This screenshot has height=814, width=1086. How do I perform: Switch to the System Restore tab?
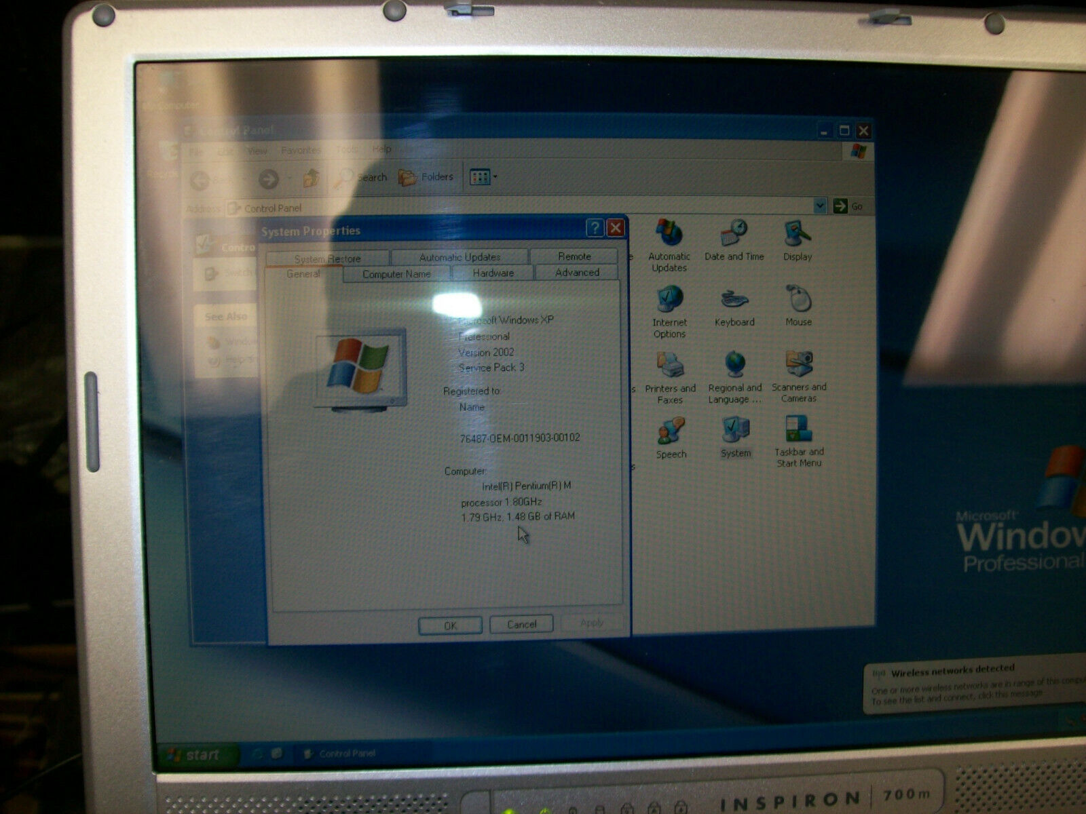327,258
